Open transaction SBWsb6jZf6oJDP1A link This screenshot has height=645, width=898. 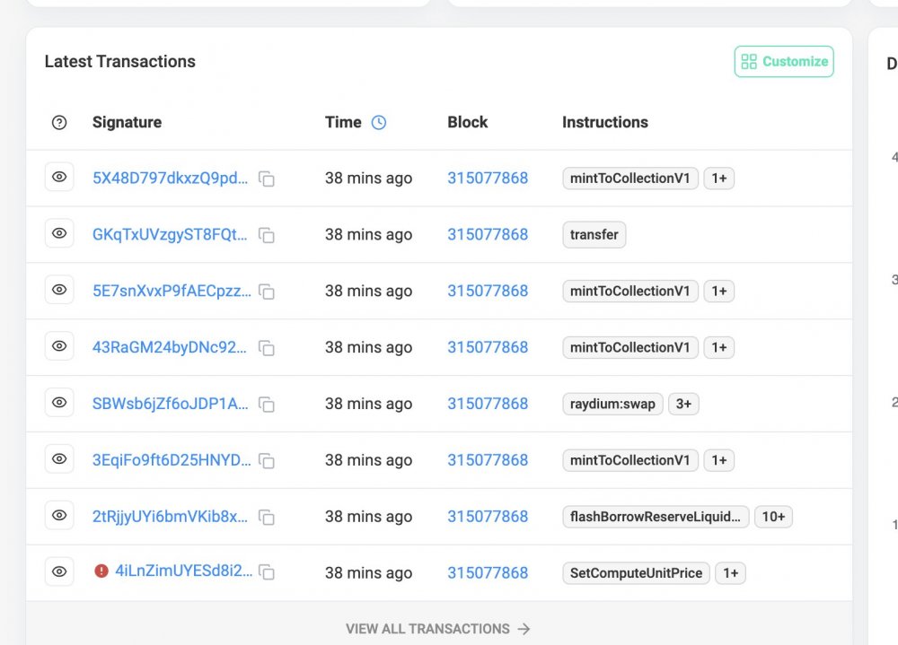[x=170, y=404]
